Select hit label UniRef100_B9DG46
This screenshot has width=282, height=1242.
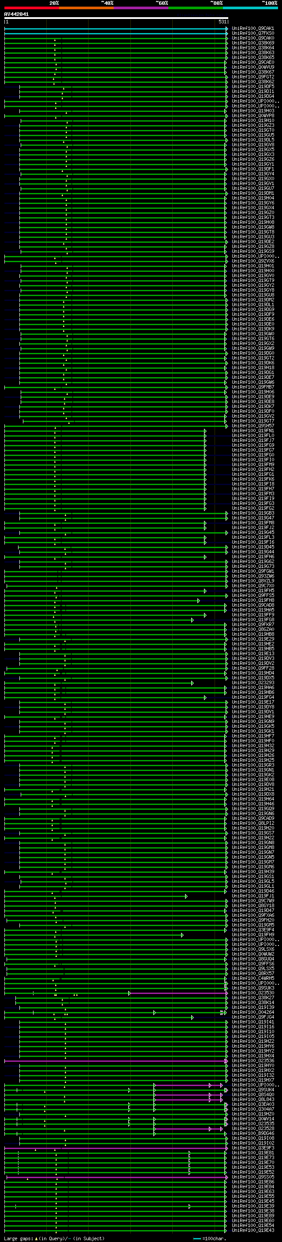(253, 1134)
